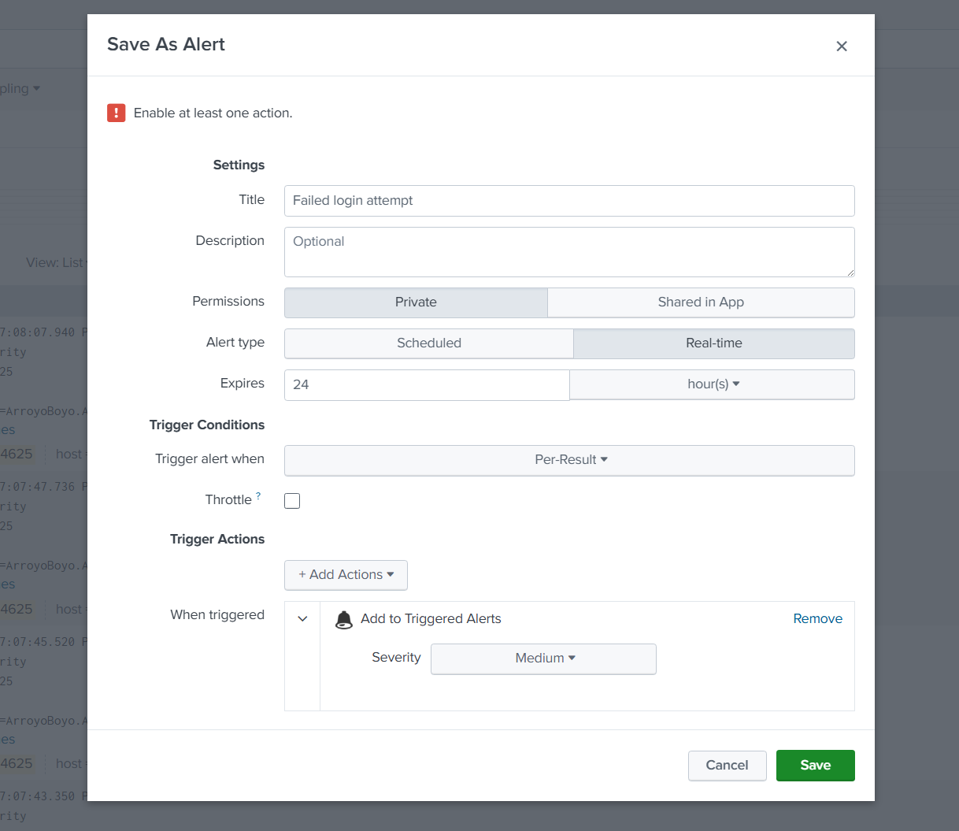Viewport: 959px width, 831px height.
Task: Open the Add Actions dropdown
Action: (346, 575)
